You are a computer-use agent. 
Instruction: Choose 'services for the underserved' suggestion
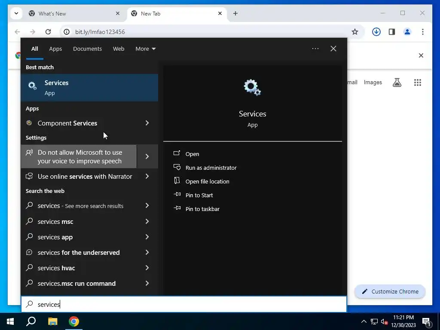[x=79, y=252]
